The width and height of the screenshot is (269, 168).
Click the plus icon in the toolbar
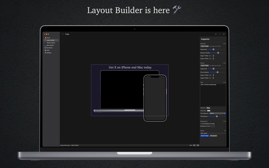point(219,34)
